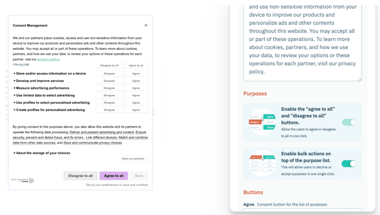The width and height of the screenshot is (380, 215).
Task: Click the agree/disagree buttons illustration thumbnail
Action: tap(262, 122)
